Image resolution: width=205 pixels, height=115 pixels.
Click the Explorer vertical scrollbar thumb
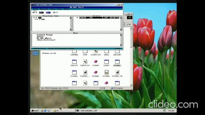pyautogui.click(x=131, y=38)
